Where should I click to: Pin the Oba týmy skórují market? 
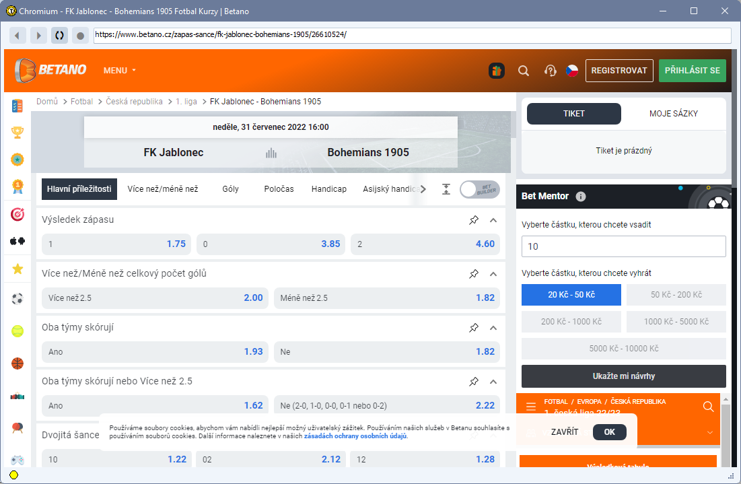click(x=474, y=328)
